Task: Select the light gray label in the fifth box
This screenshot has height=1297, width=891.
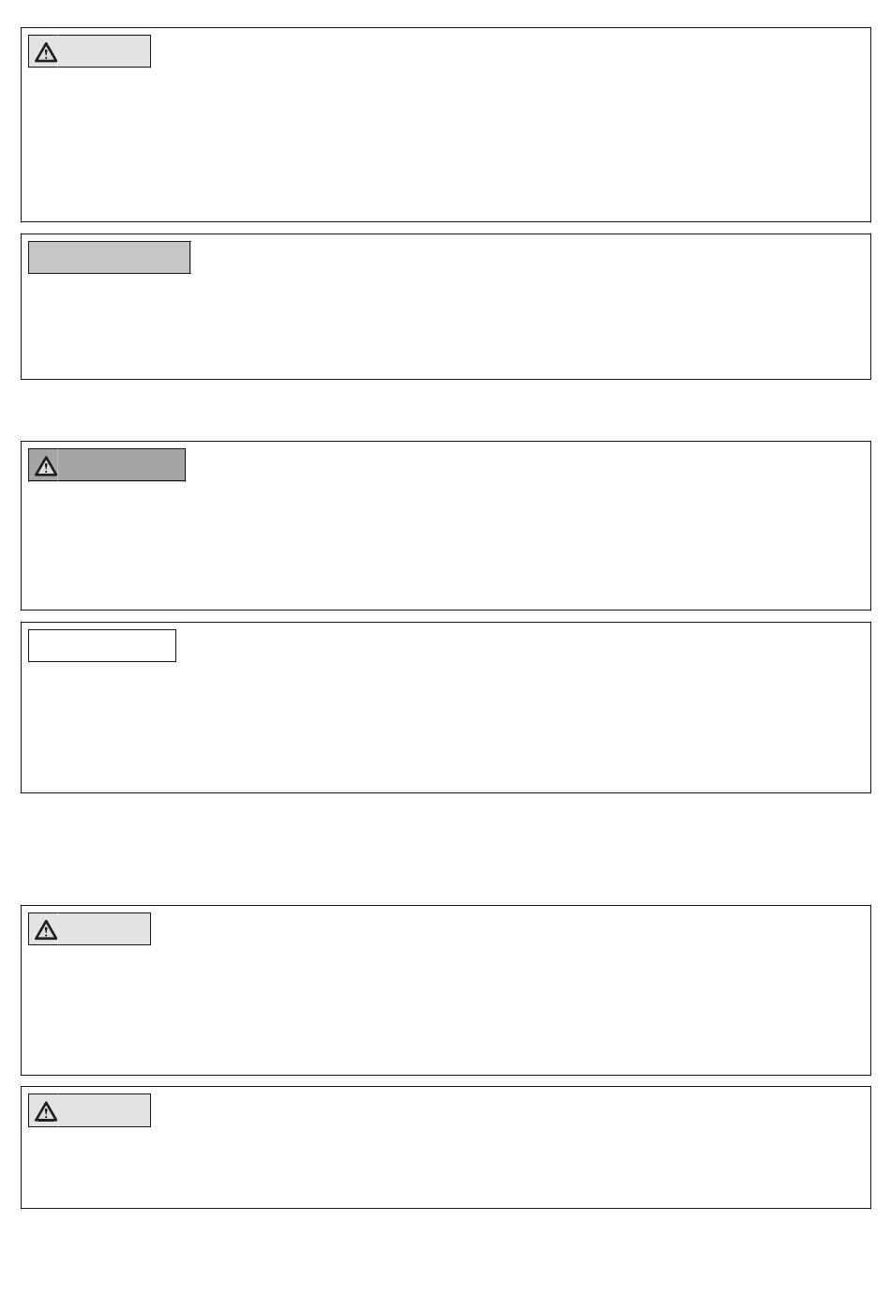Action: pos(89,929)
